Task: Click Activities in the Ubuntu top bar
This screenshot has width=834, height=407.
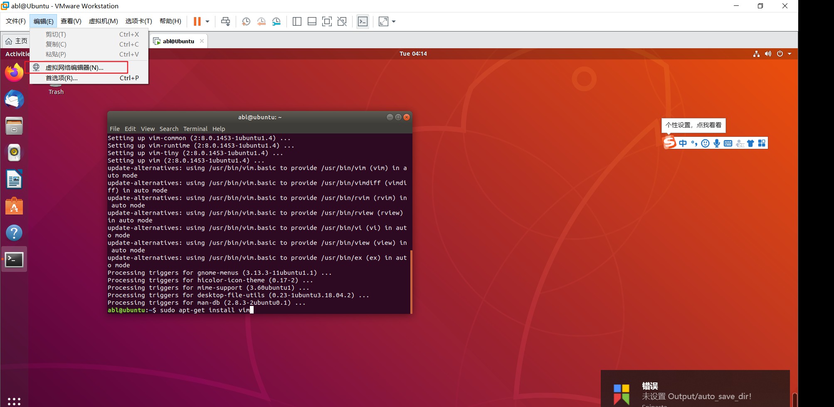Action: (x=17, y=54)
